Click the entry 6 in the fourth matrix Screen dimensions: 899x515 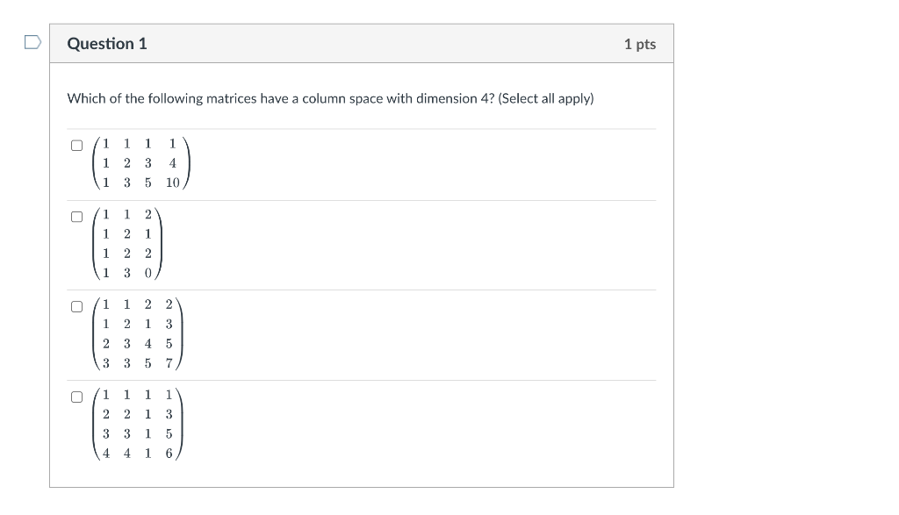(x=169, y=453)
